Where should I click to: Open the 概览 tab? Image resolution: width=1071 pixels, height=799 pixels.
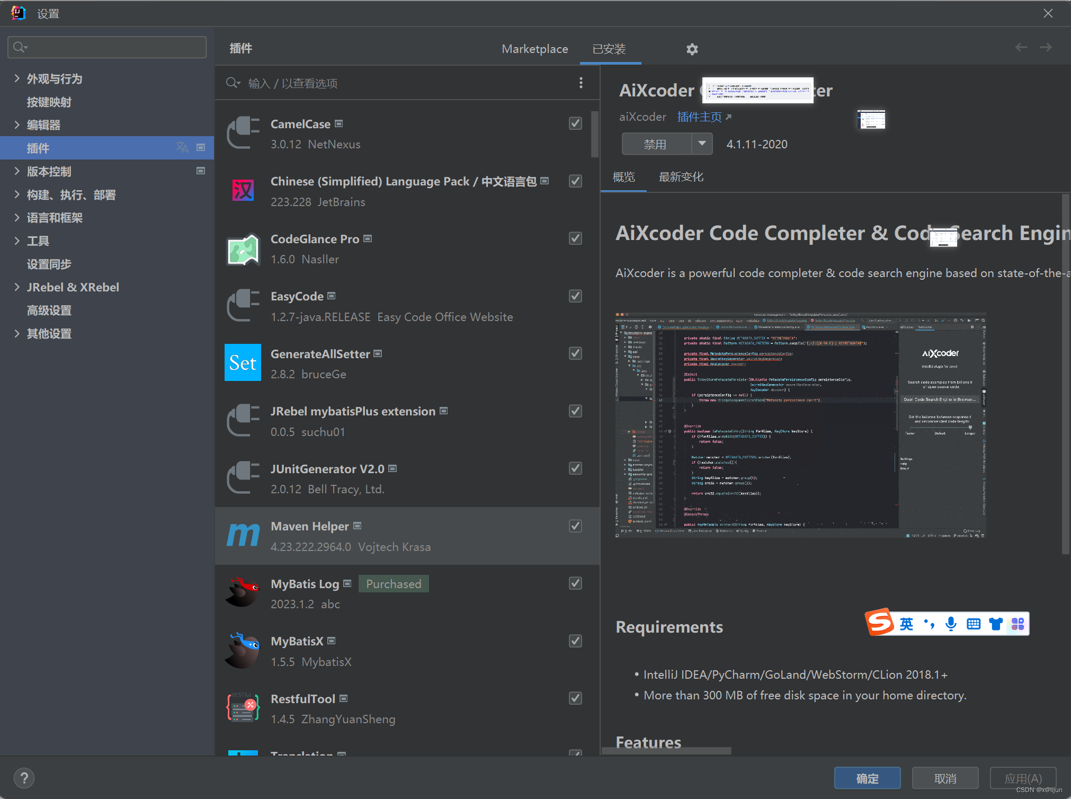[624, 176]
